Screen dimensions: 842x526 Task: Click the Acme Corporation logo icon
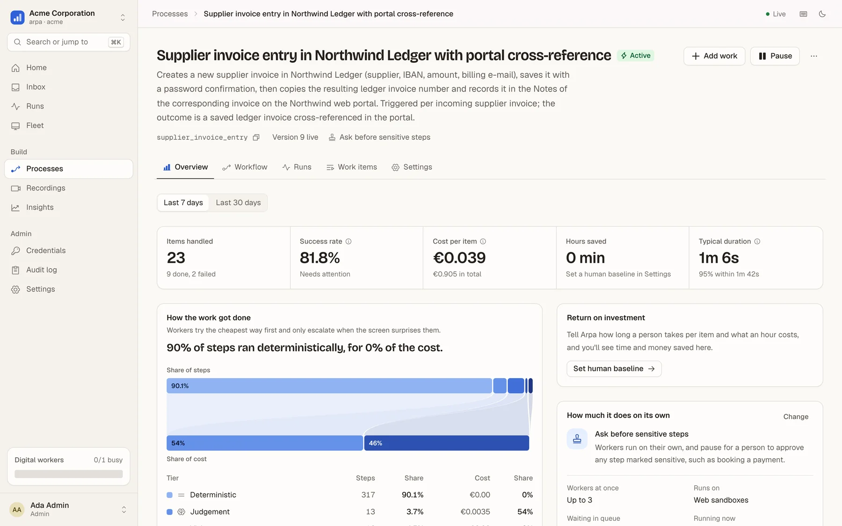coord(17,17)
